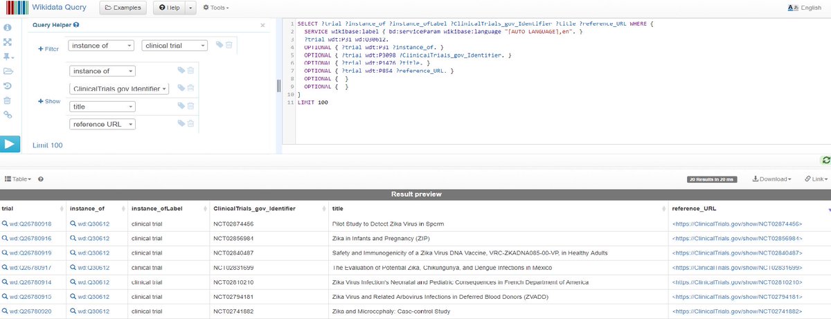Screen dimensions: 831x319
Task: Click tag icon beside 'reference URL' row
Action: [181, 124]
